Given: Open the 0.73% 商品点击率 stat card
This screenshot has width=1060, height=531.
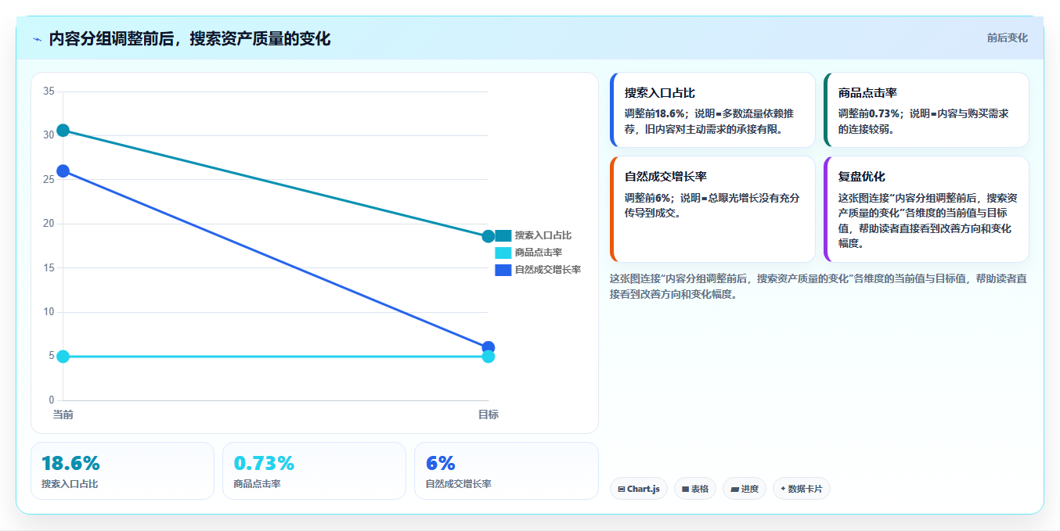Looking at the screenshot, I should point(314,471).
